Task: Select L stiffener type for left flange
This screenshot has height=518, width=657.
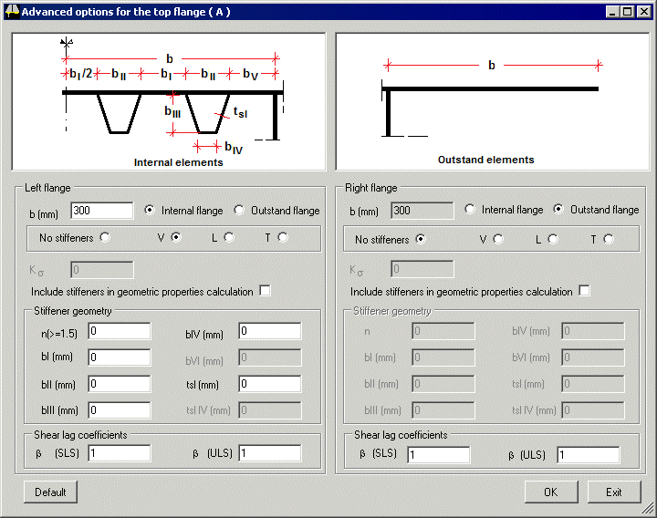Action: click(x=229, y=238)
